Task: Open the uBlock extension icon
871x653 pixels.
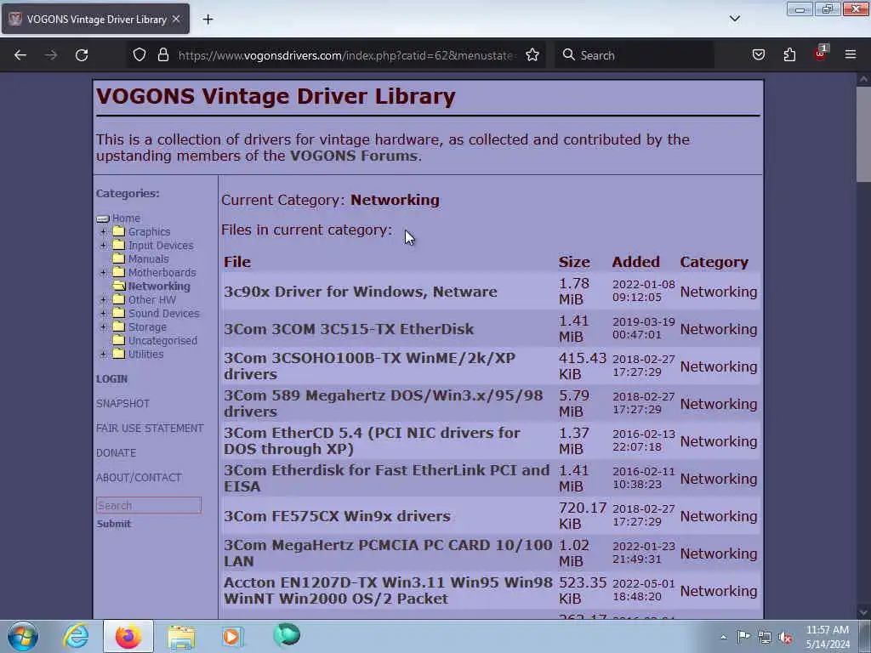Action: coord(821,54)
